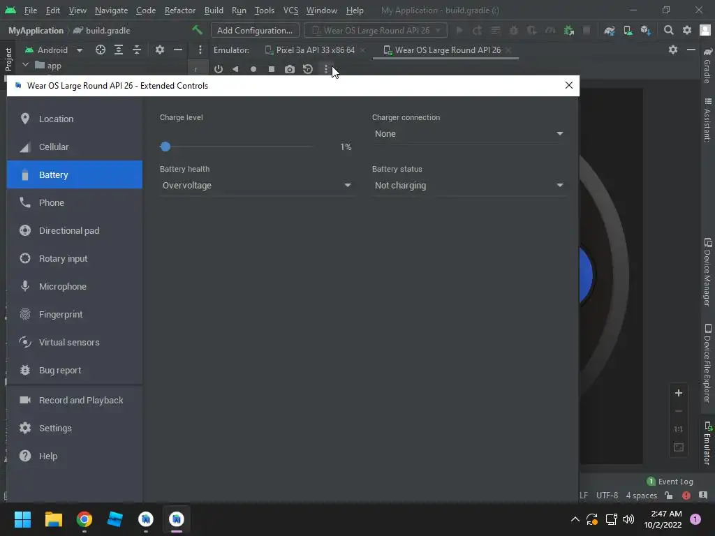Viewport: 715px width, 536px height.
Task: Click the emulator back button
Action: tap(235, 69)
